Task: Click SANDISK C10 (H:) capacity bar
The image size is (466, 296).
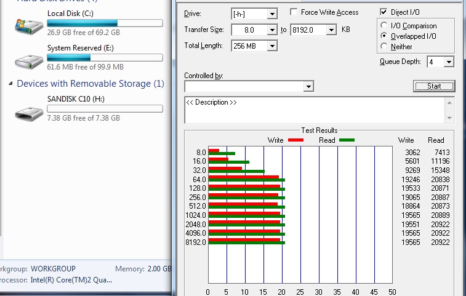Action: [105, 109]
